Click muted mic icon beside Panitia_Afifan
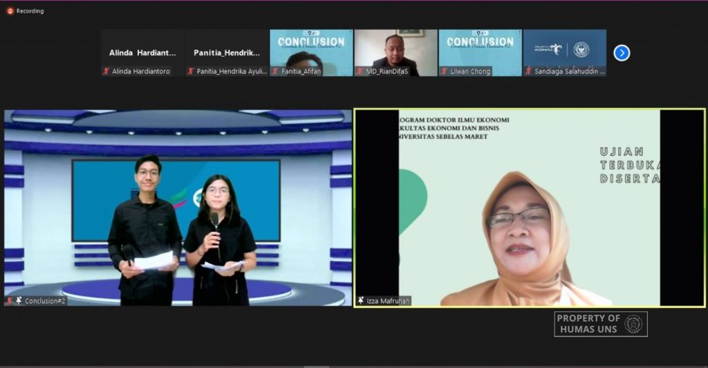Image resolution: width=708 pixels, height=368 pixels. [x=275, y=71]
